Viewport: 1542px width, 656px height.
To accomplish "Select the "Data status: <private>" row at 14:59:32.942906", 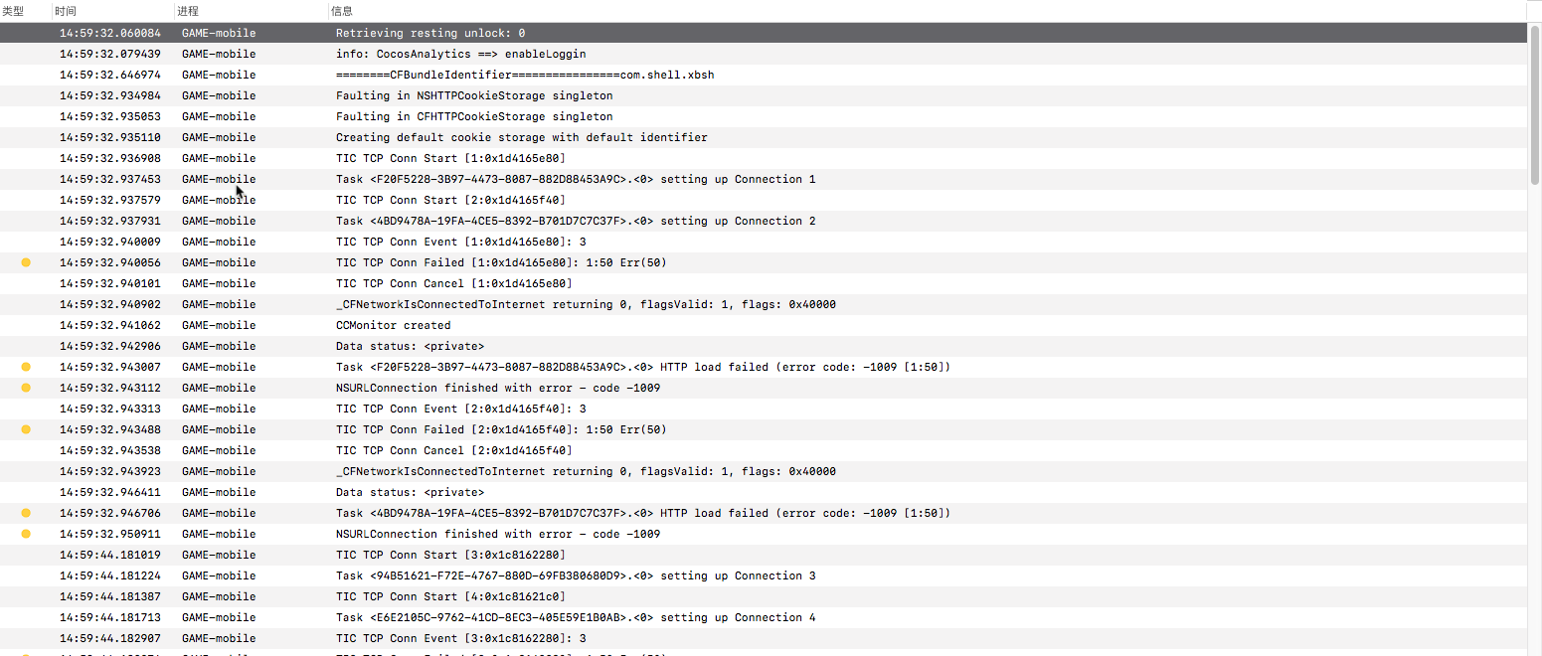I will pos(410,346).
